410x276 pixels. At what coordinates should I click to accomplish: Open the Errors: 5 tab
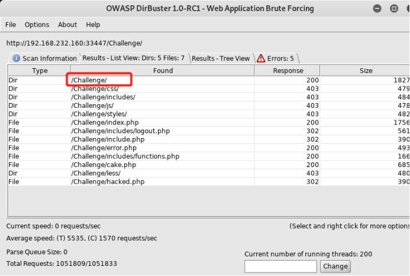[x=276, y=58]
